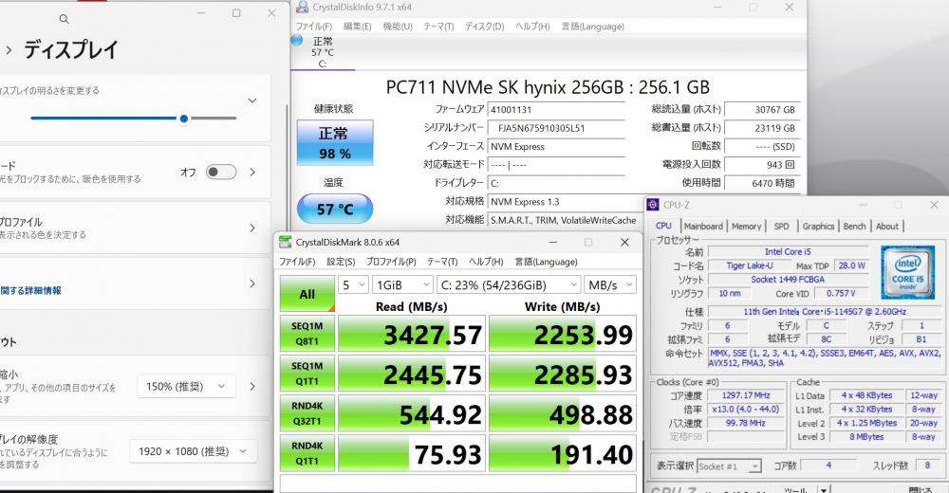
Task: Click total host writes value 23119 GB
Action: click(x=762, y=128)
